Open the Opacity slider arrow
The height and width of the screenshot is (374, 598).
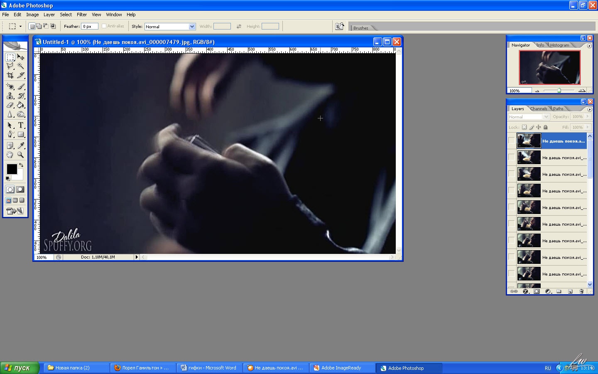(588, 117)
